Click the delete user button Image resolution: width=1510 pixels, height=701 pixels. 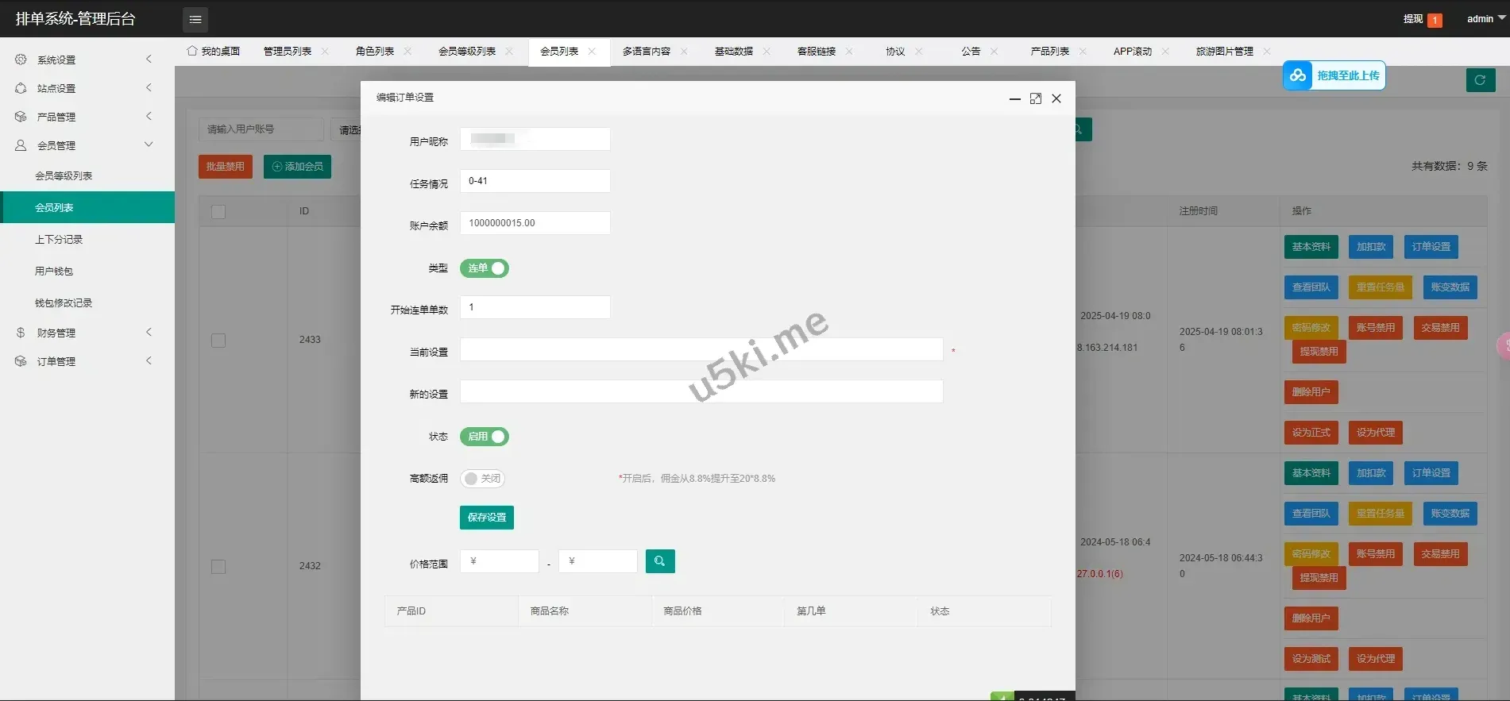tap(1310, 392)
